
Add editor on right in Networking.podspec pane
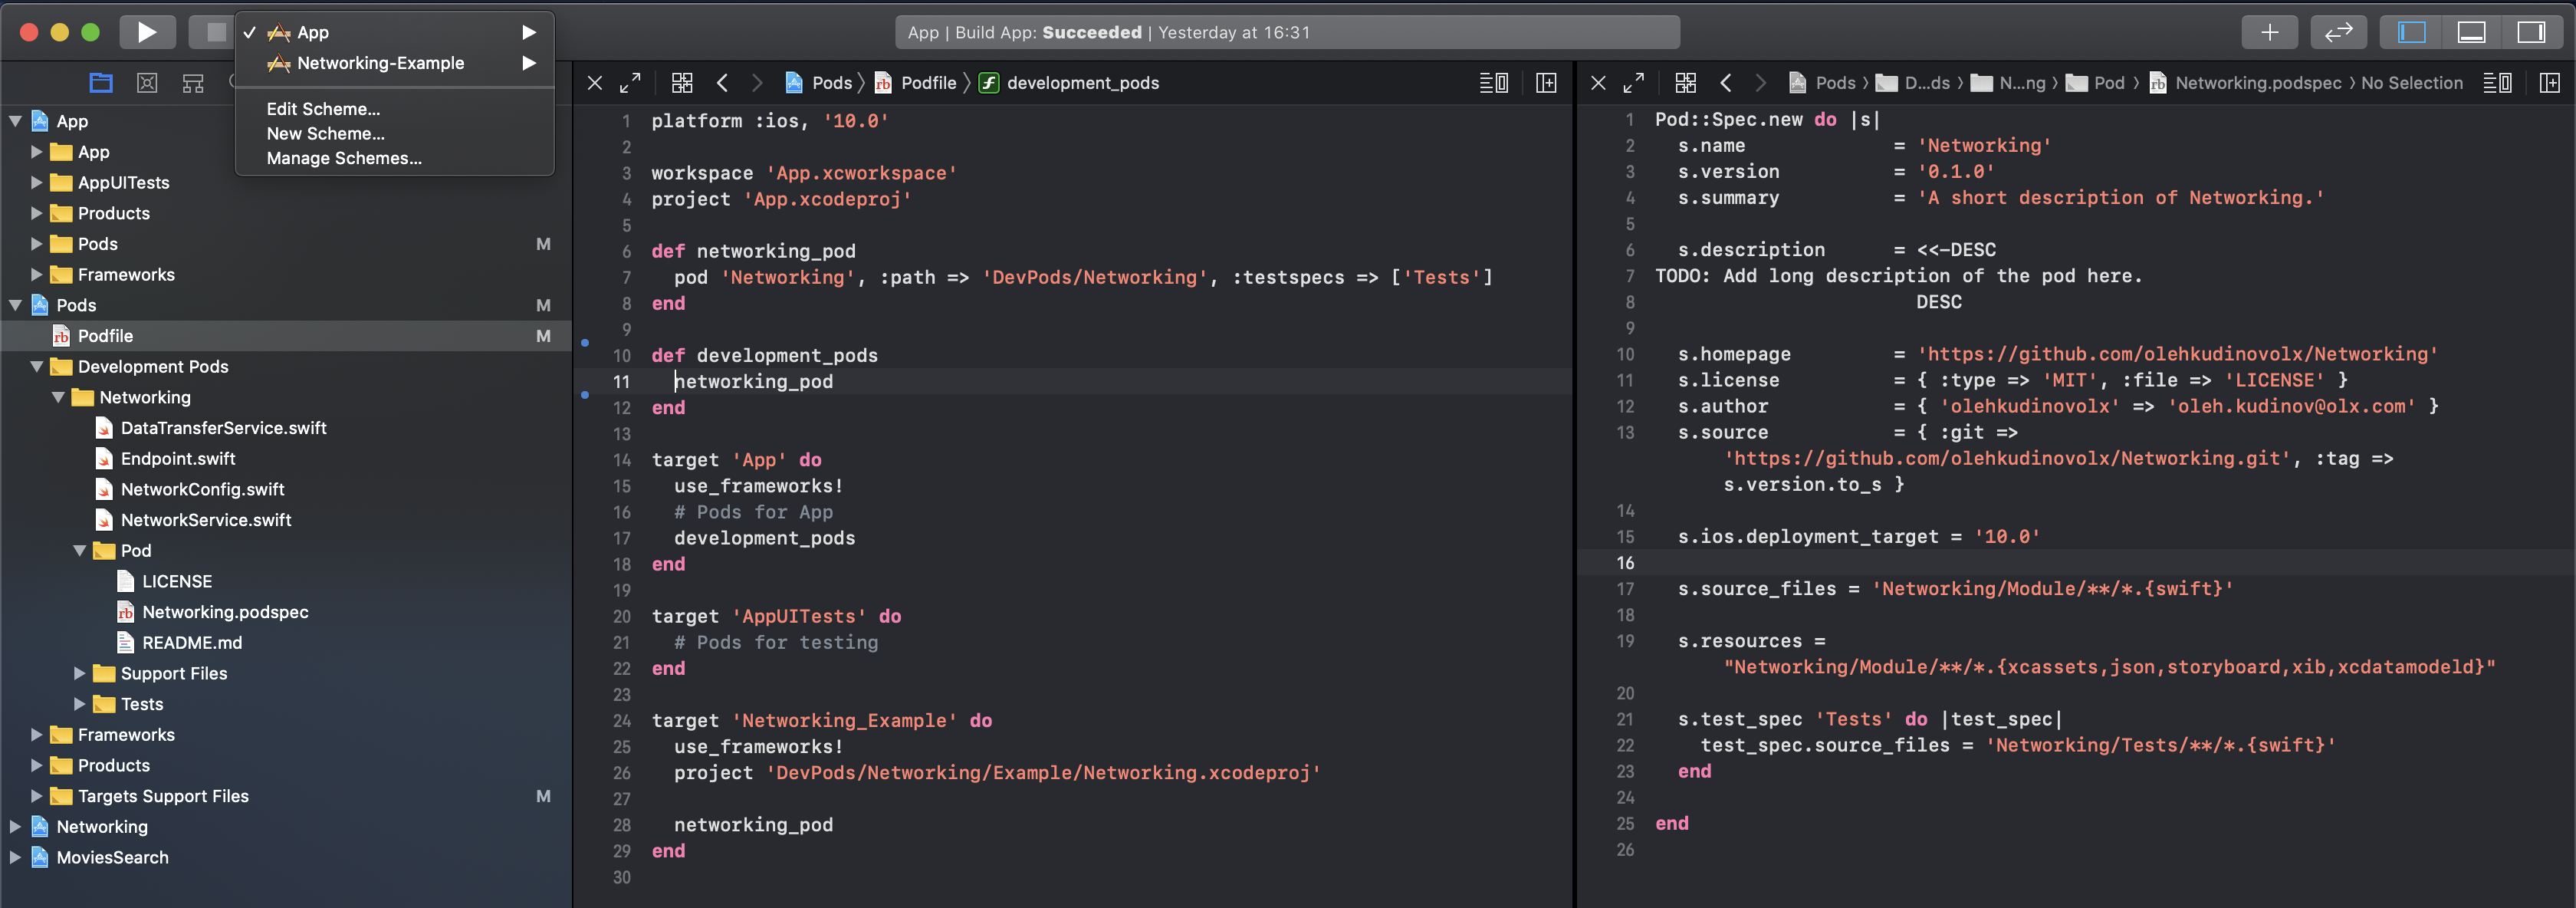pyautogui.click(x=2549, y=83)
